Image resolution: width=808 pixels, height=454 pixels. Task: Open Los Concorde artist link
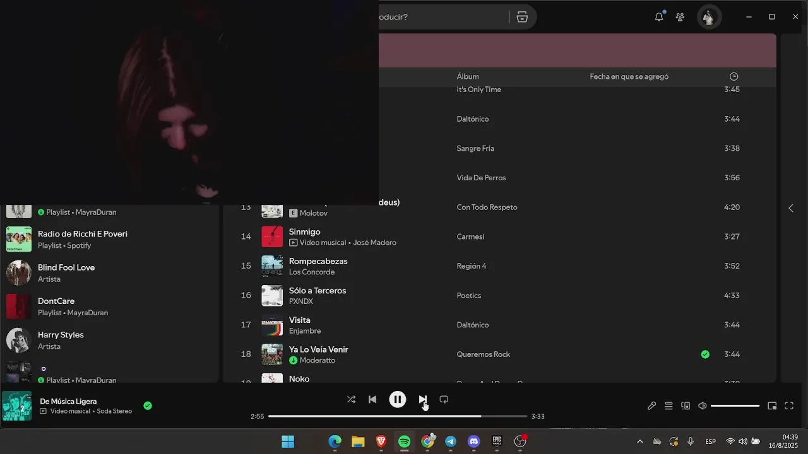click(x=312, y=272)
